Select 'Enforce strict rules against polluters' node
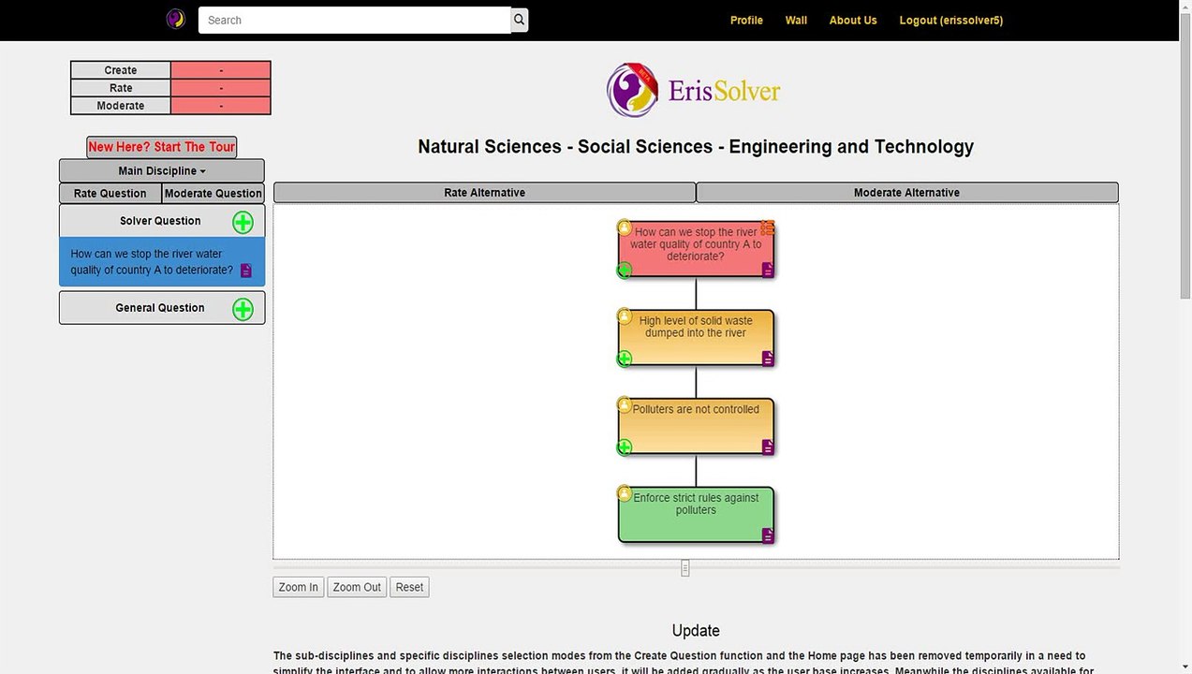Image resolution: width=1192 pixels, height=674 pixels. pos(696,515)
